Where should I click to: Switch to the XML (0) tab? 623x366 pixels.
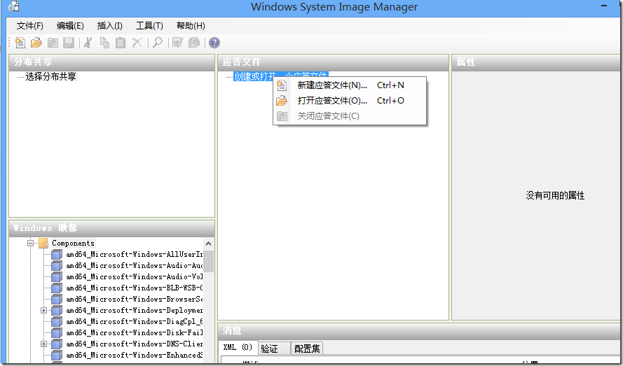(x=238, y=347)
